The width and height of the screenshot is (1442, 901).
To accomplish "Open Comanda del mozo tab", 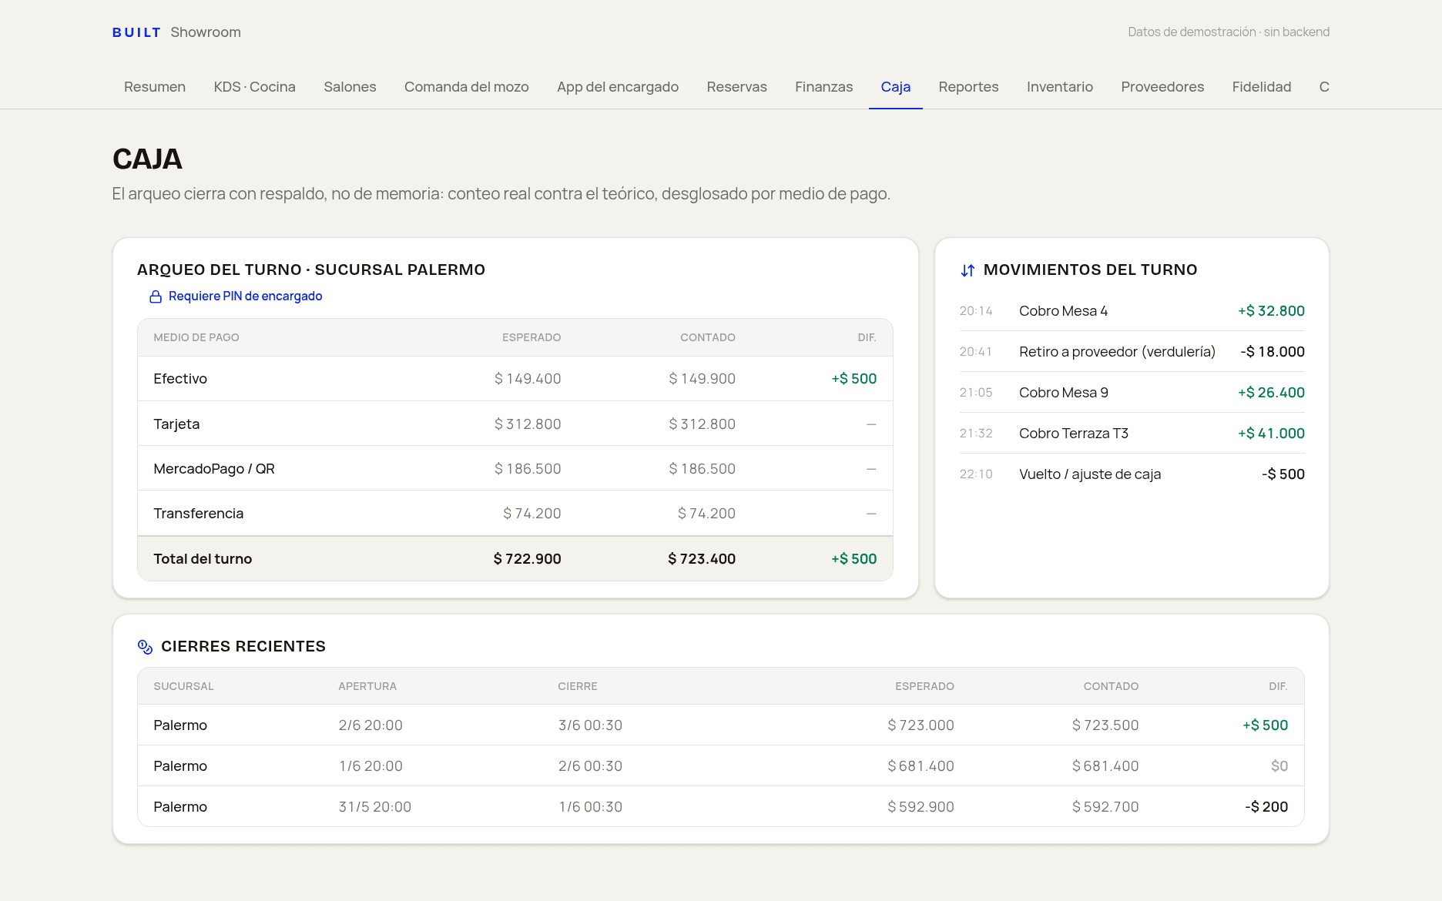I will [467, 87].
